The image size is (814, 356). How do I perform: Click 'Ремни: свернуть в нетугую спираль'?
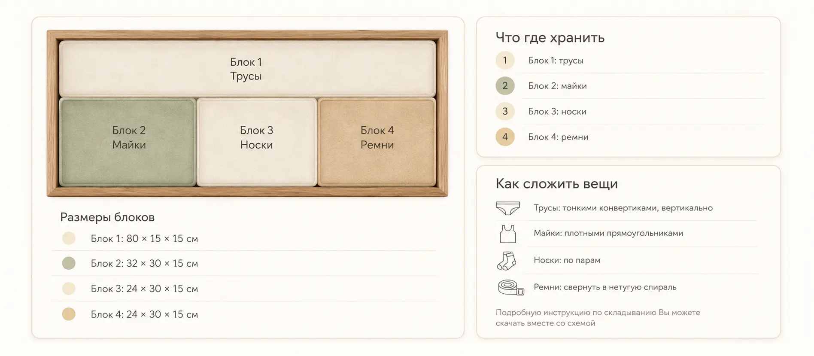click(605, 287)
